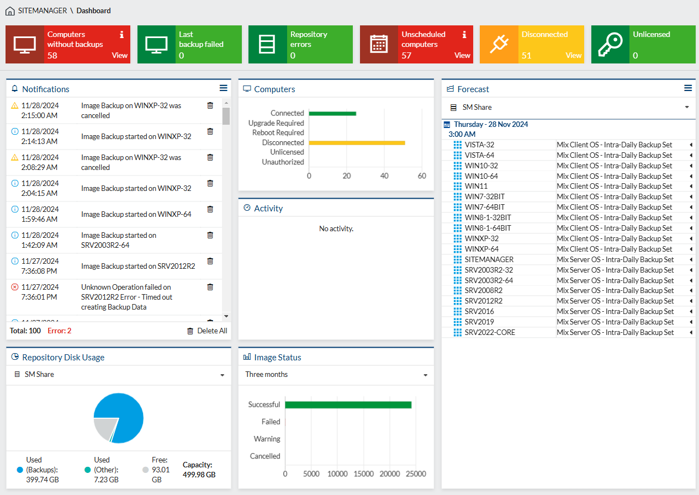
Task: Open the Forecast panel hamburger menu
Action: (x=688, y=87)
